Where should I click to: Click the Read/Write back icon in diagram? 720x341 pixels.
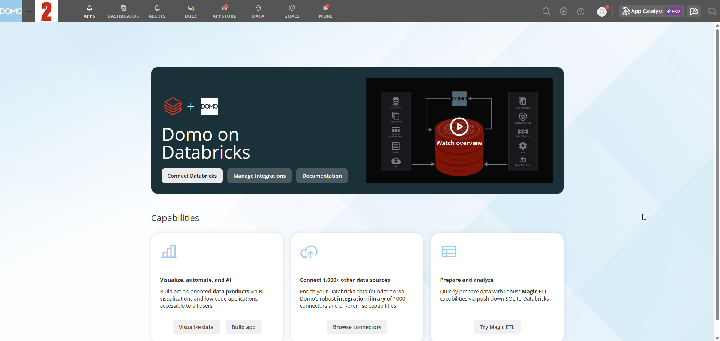point(523,160)
